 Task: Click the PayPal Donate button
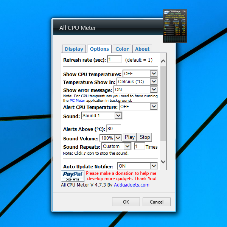pos(73,176)
